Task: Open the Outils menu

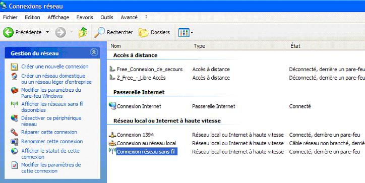Action: click(107, 18)
